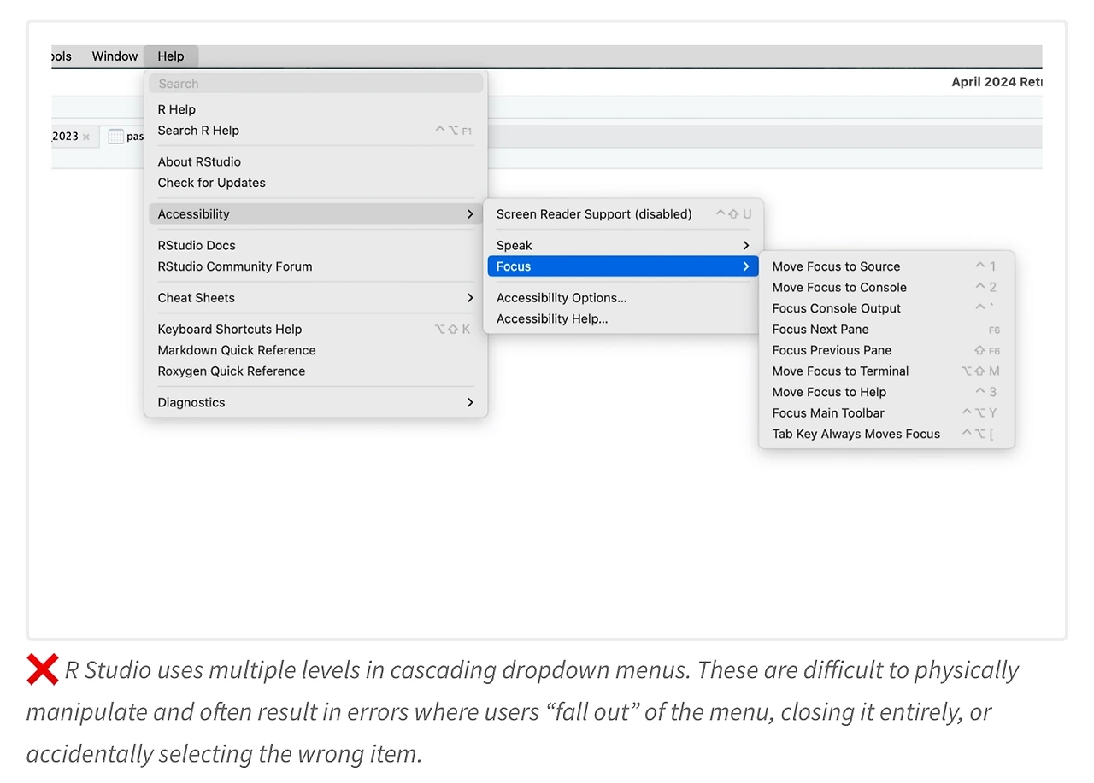Select Move Focus to Console
The height and width of the screenshot is (783, 1094).
[x=886, y=288]
